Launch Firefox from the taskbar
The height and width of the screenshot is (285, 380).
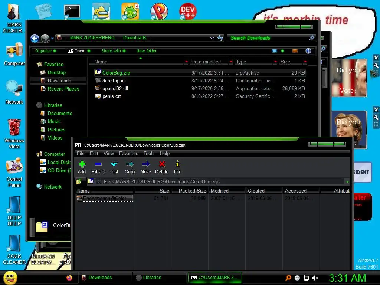(69, 278)
